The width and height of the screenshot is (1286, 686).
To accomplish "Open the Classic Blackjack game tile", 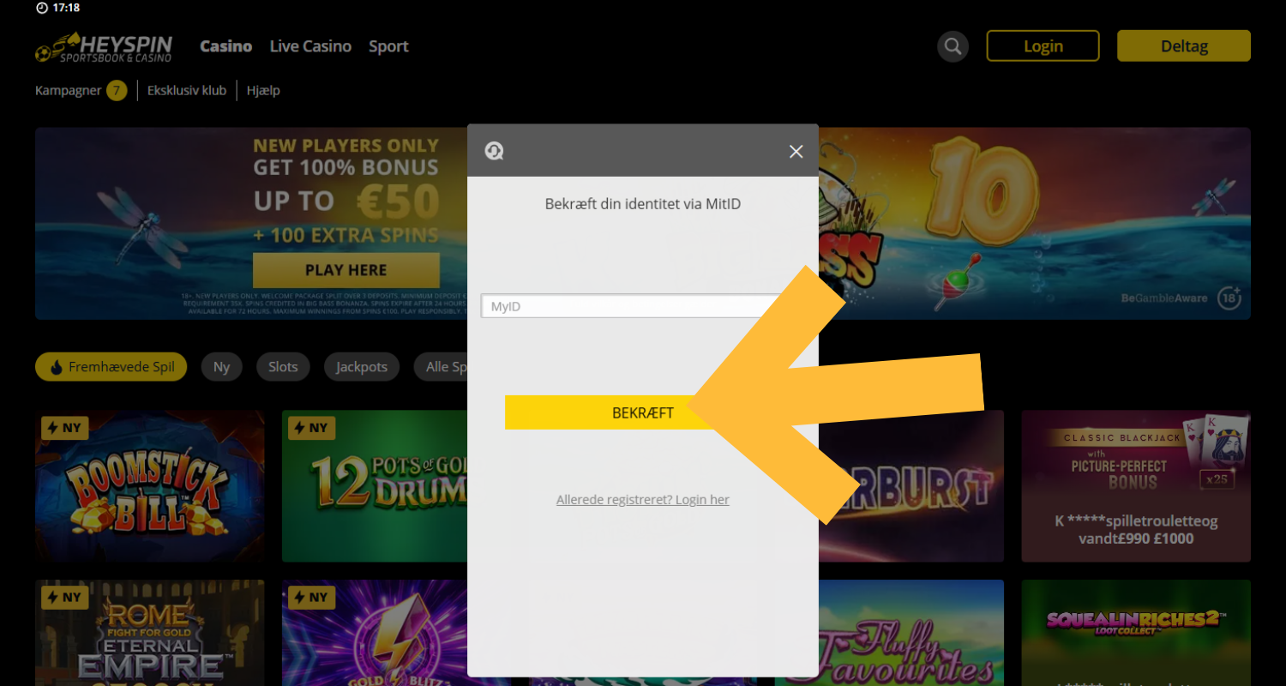I will [x=1136, y=486].
